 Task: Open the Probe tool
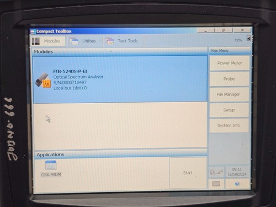click(x=229, y=79)
